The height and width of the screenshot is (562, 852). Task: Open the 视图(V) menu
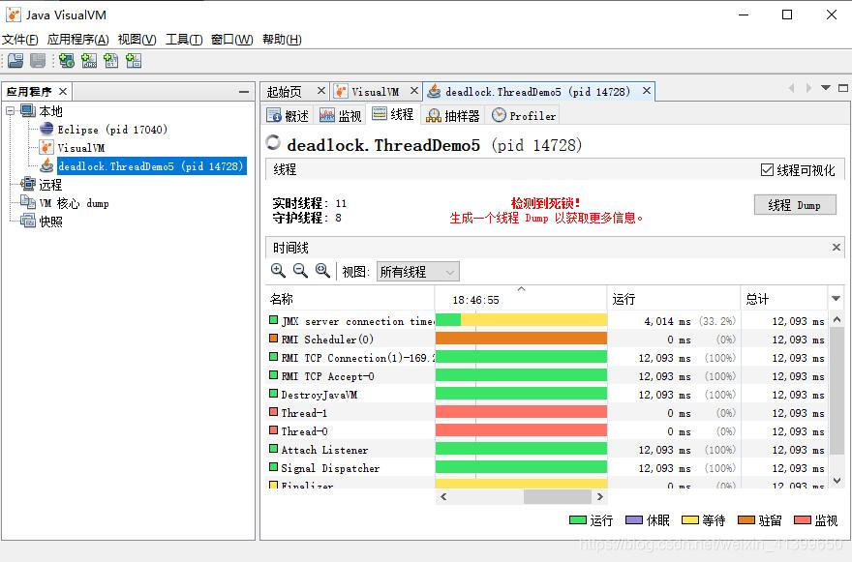[137, 39]
